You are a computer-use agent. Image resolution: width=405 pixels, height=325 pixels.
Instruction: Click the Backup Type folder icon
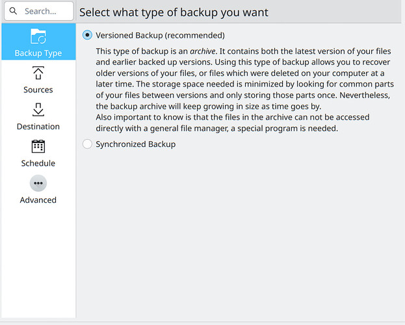click(38, 36)
